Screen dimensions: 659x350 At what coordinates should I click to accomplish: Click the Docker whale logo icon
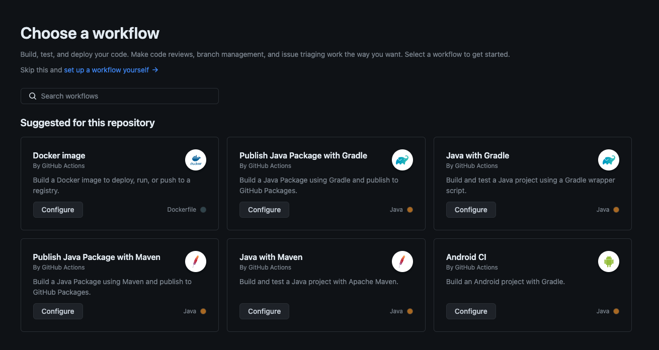196,160
